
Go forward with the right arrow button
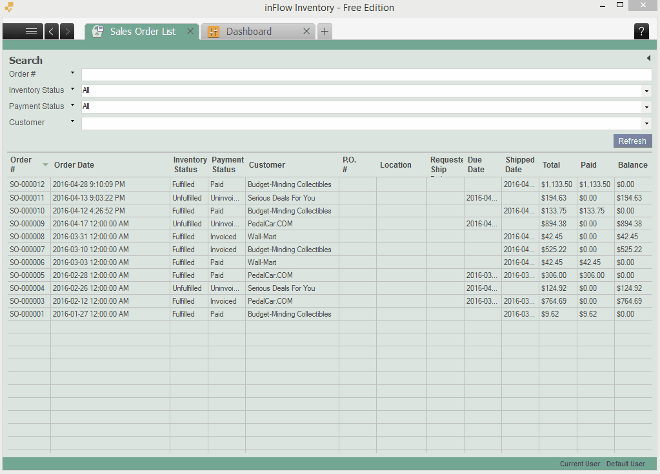pyautogui.click(x=67, y=32)
